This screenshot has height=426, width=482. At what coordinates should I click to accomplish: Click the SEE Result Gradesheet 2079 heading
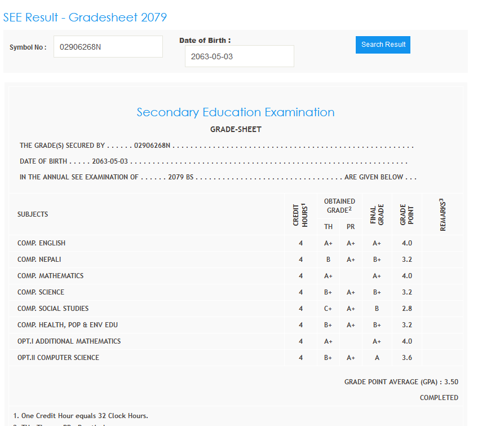pyautogui.click(x=85, y=17)
